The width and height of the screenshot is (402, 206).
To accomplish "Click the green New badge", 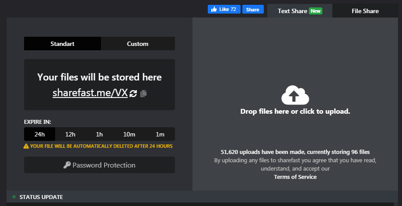I will tap(315, 11).
